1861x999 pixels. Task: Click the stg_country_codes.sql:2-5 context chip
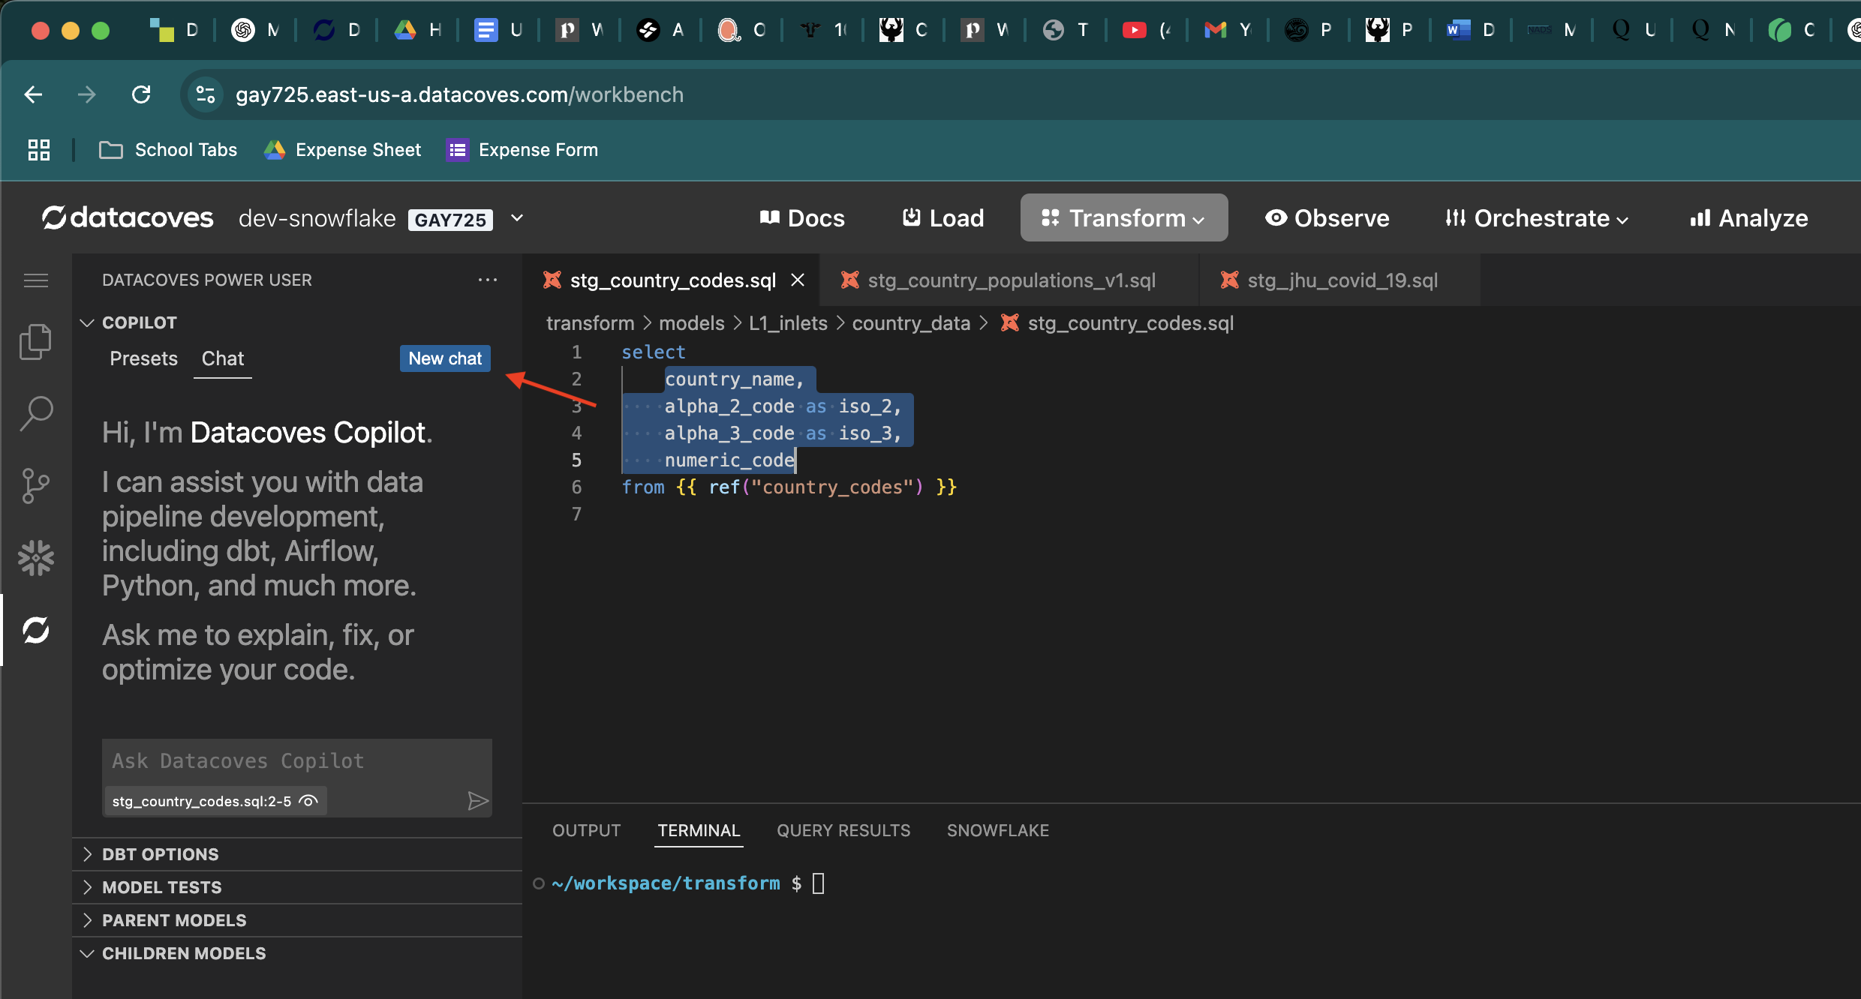click(215, 801)
